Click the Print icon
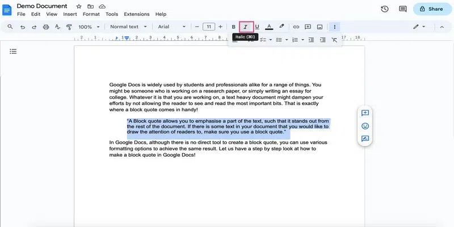Screen dimensions: 454x227 click(x=46, y=27)
